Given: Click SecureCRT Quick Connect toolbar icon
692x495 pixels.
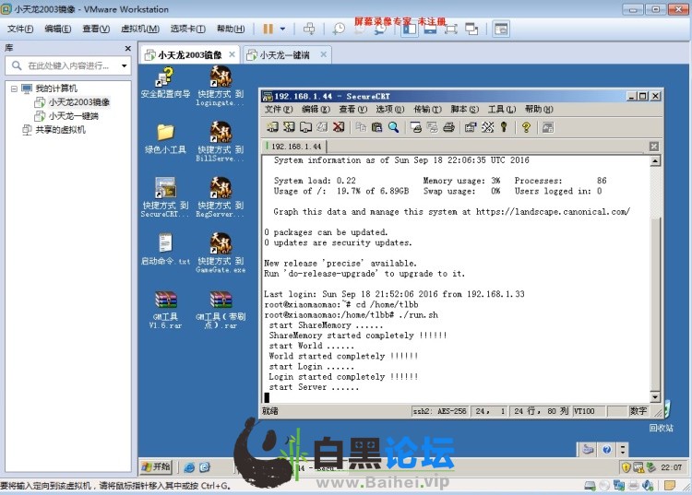Looking at the screenshot, I should pyautogui.click(x=289, y=127).
